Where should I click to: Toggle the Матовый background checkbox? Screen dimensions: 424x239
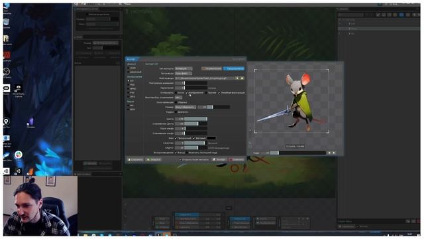click(193, 138)
